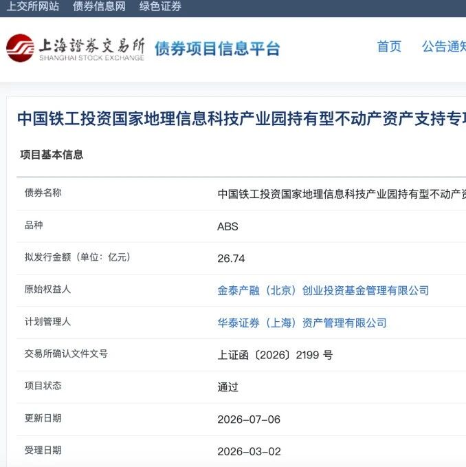Click the 项目状态 row label
466x467 pixels.
click(43, 386)
